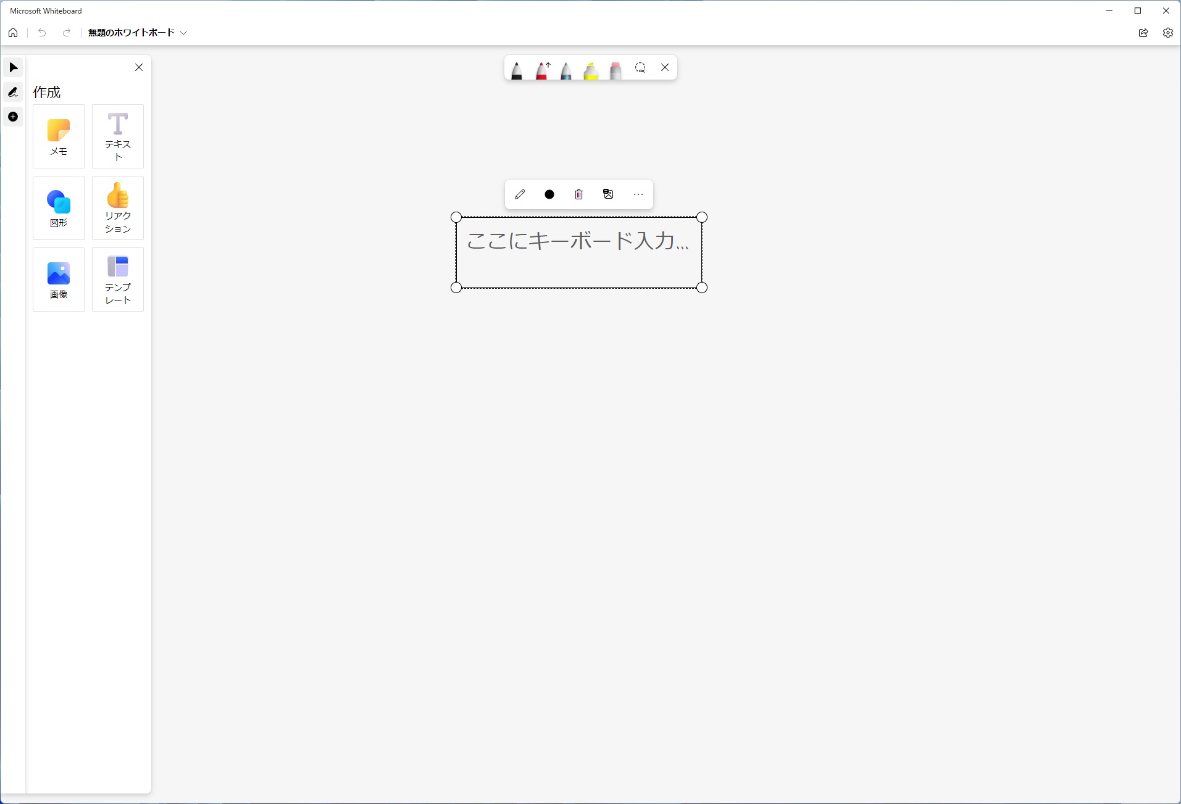The width and height of the screenshot is (1181, 804).
Task: Insert an 画像 image
Action: click(59, 280)
